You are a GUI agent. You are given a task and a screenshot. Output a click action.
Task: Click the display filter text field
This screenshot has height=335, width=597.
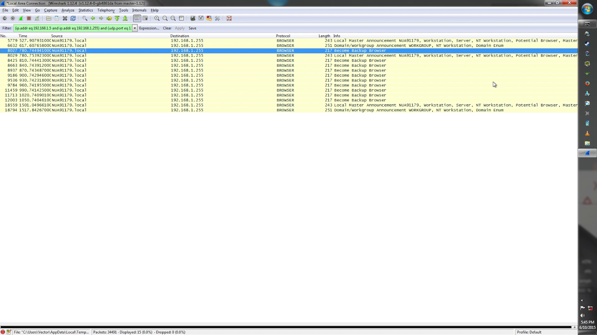coord(73,28)
